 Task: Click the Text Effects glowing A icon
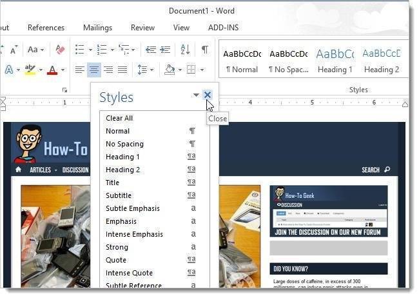(x=10, y=70)
